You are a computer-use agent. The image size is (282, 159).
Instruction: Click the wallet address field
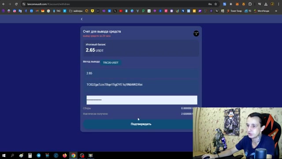pos(142,84)
